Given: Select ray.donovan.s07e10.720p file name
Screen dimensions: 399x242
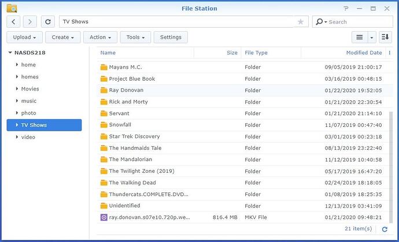Looking at the screenshot, I should point(149,217).
